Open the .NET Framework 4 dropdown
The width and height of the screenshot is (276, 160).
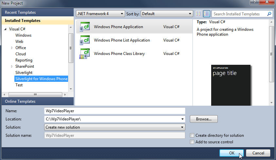100,14
